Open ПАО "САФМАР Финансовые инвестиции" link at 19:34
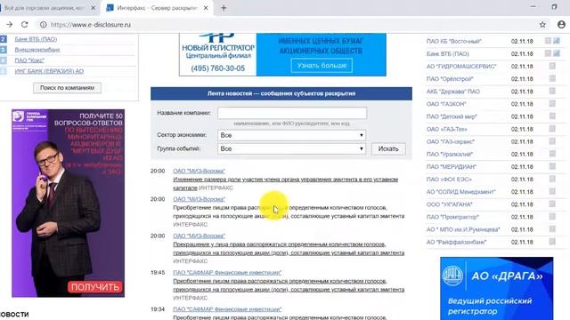Screen dimensions: 570x320 click(227, 309)
